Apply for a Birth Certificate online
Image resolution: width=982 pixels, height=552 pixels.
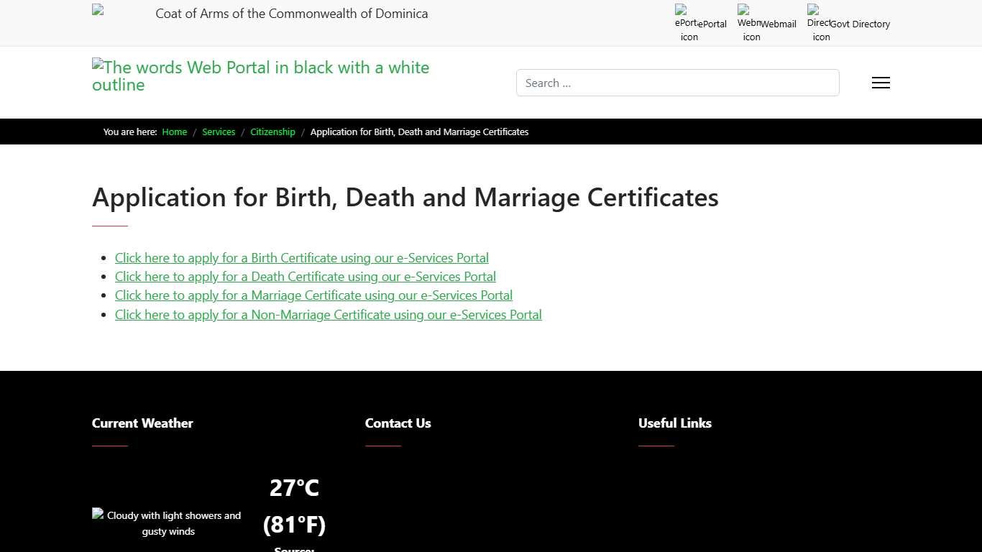302,257
